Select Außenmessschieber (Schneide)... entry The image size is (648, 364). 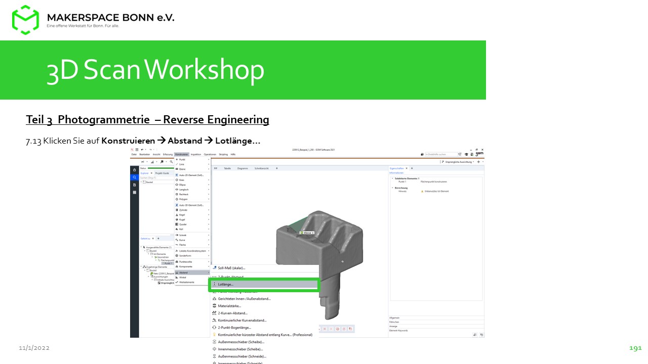(x=242, y=356)
